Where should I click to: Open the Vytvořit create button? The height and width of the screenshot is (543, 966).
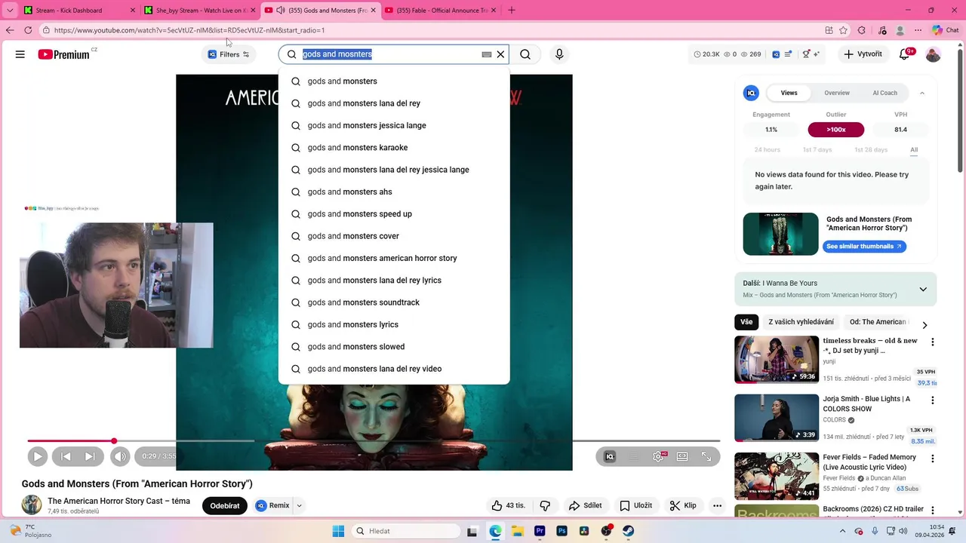point(863,54)
